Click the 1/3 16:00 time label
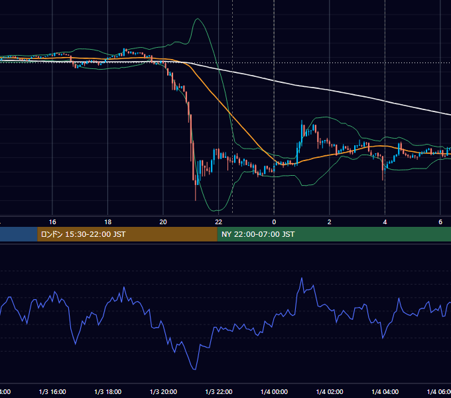The height and width of the screenshot is (398, 451). click(52, 391)
